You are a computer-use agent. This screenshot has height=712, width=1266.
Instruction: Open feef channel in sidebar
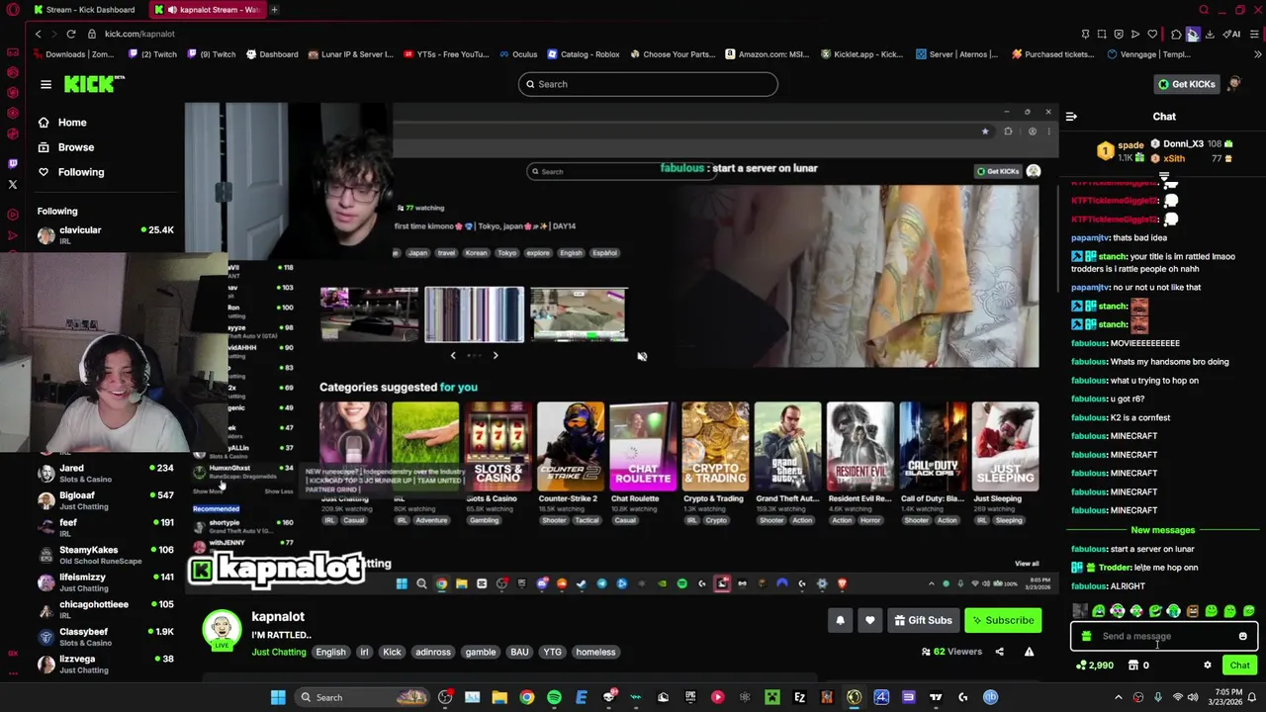(105, 527)
